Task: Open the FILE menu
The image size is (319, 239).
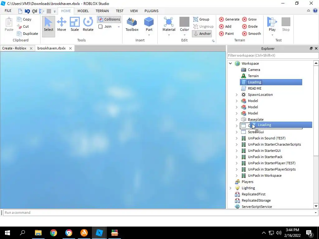Action: [x=8, y=11]
